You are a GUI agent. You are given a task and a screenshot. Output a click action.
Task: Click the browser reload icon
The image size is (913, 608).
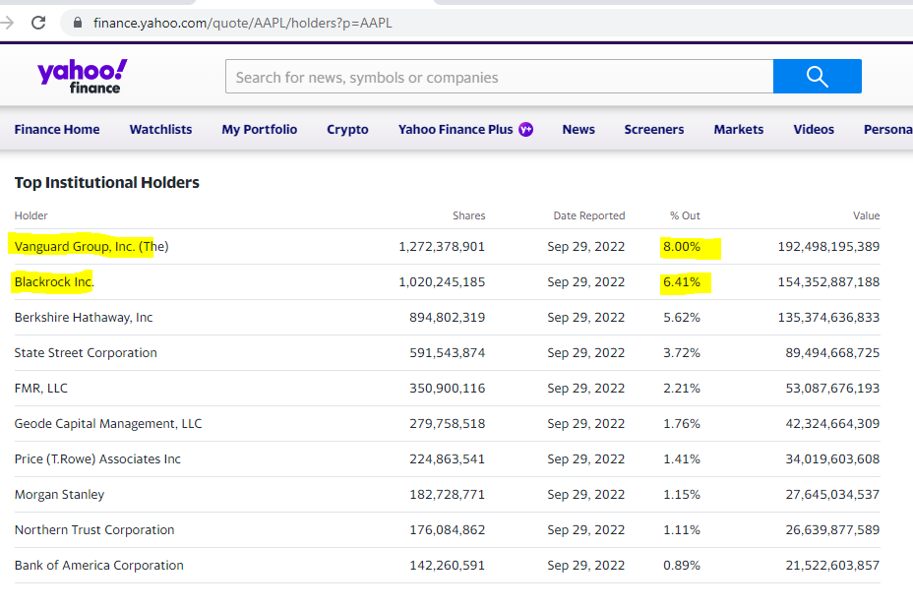click(38, 23)
